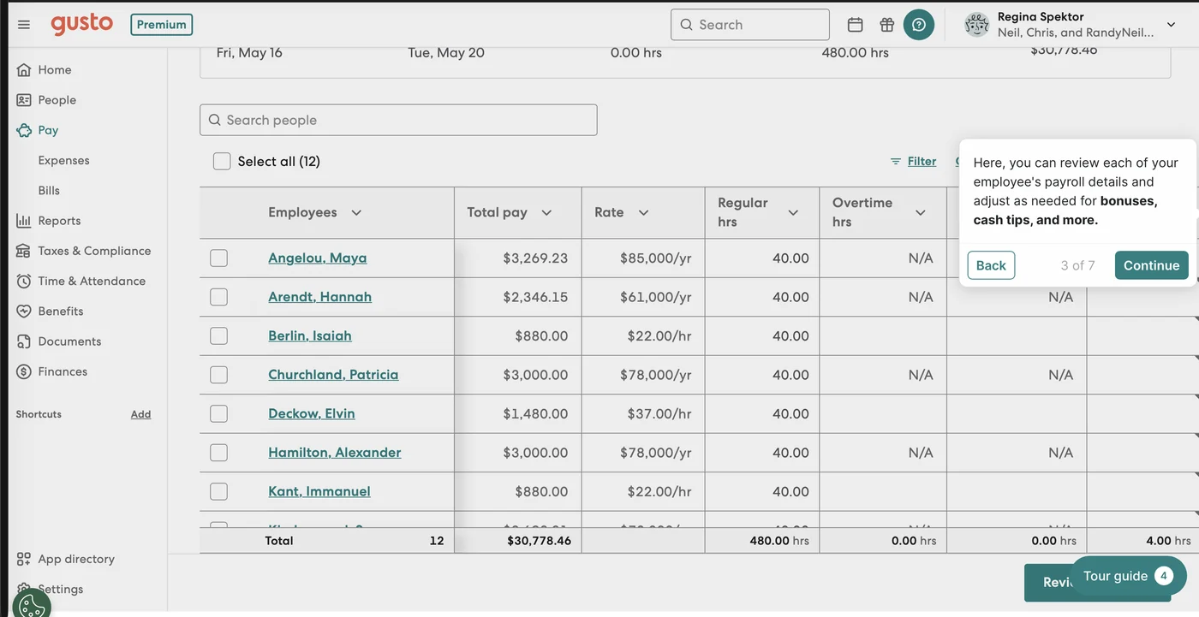
Task: Open People in the sidebar
Action: [x=57, y=100]
